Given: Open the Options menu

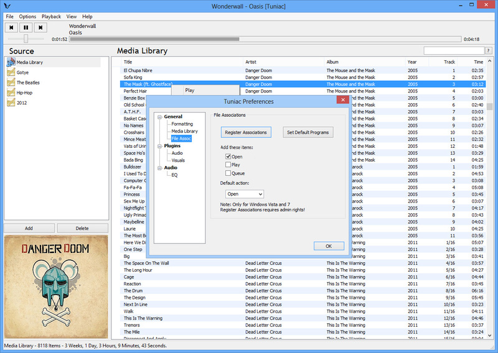Looking at the screenshot, I should pos(27,17).
